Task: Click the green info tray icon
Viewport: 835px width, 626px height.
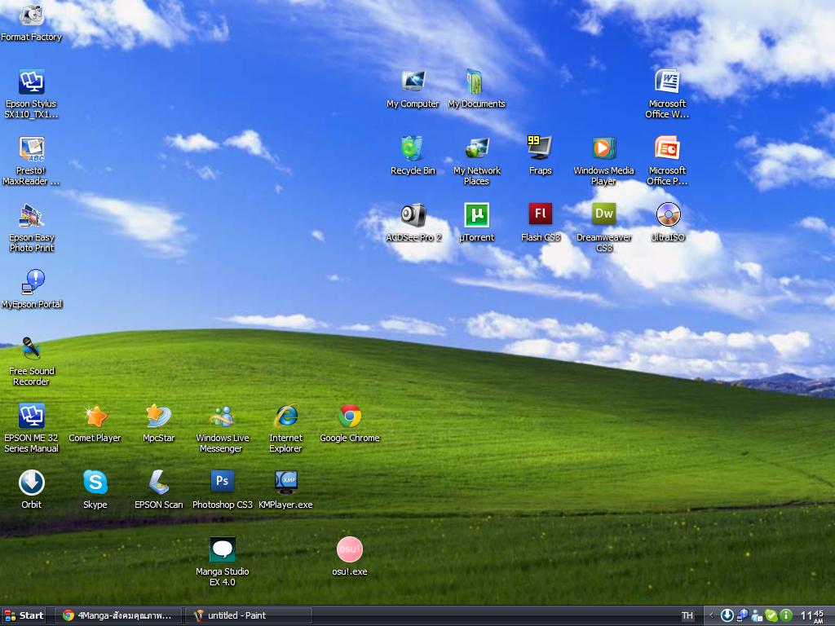Action: 786,616
